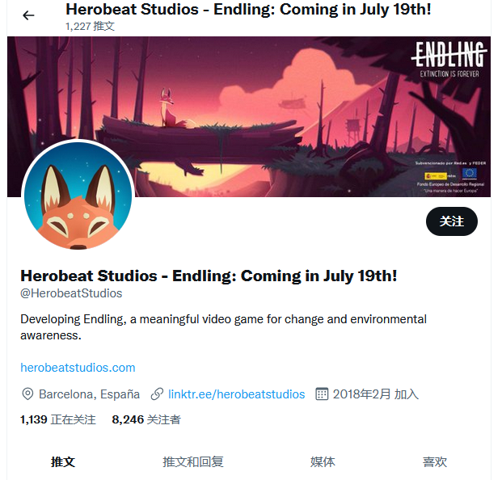502x480 pixels.
Task: Click the Endling logo in banner
Action: tap(449, 59)
